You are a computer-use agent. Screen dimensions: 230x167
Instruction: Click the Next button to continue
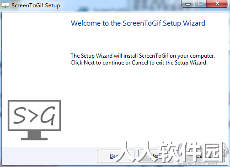[155, 156]
